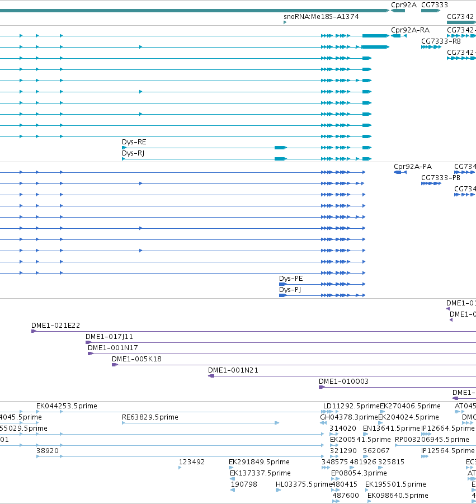This screenshot has height=504, width=476.
Task: Select the CG7333 gene label
Action: click(435, 5)
